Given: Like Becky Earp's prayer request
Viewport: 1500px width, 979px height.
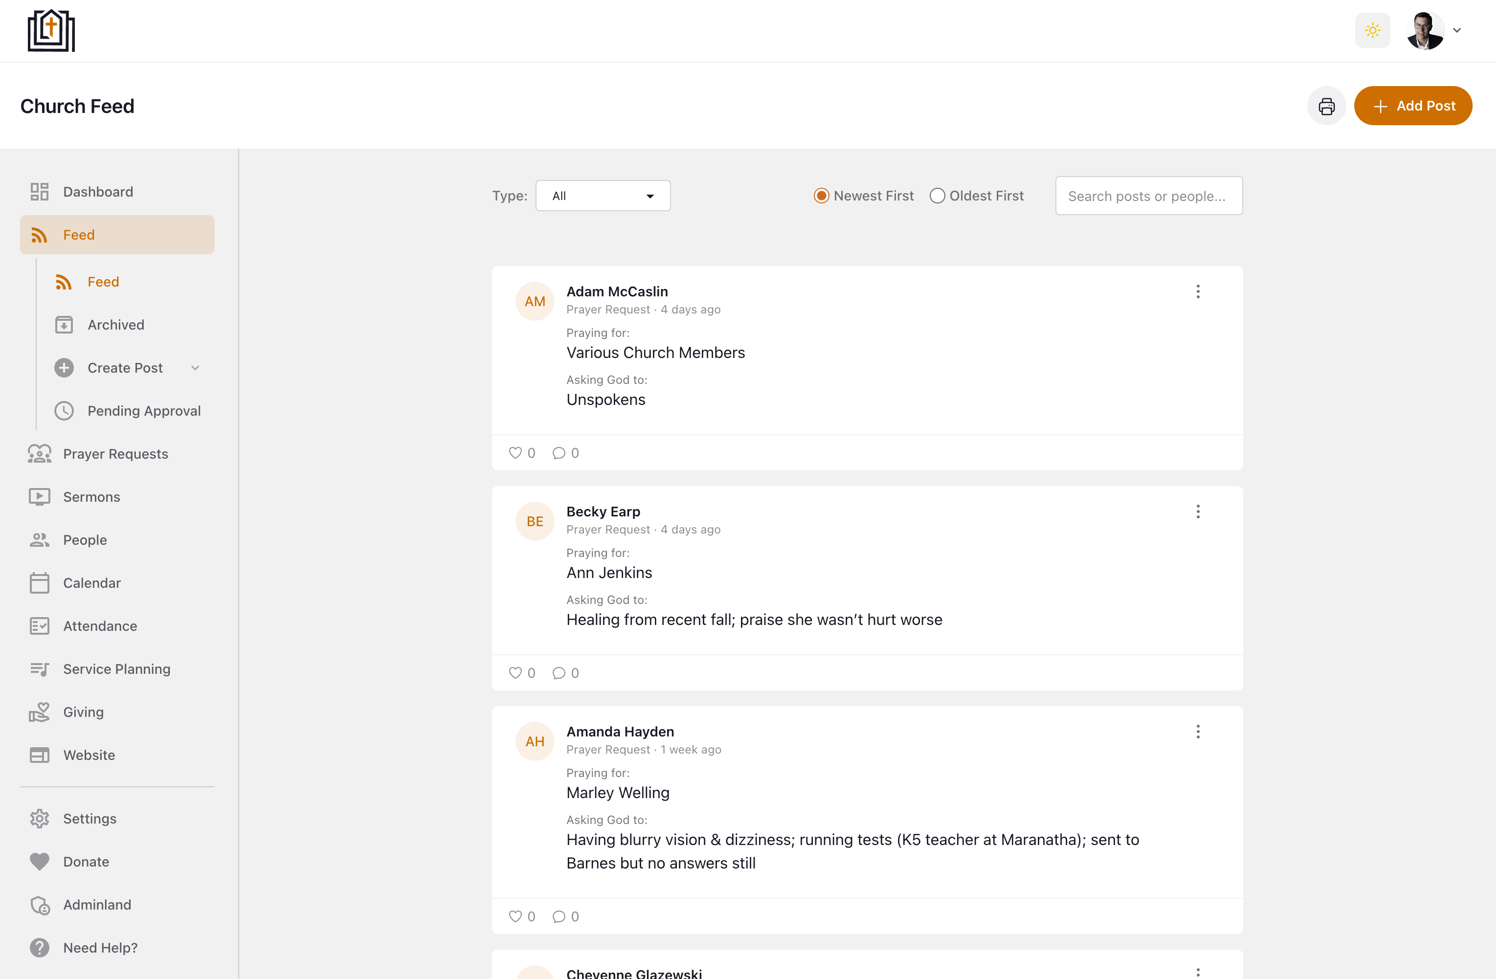Looking at the screenshot, I should click(515, 672).
